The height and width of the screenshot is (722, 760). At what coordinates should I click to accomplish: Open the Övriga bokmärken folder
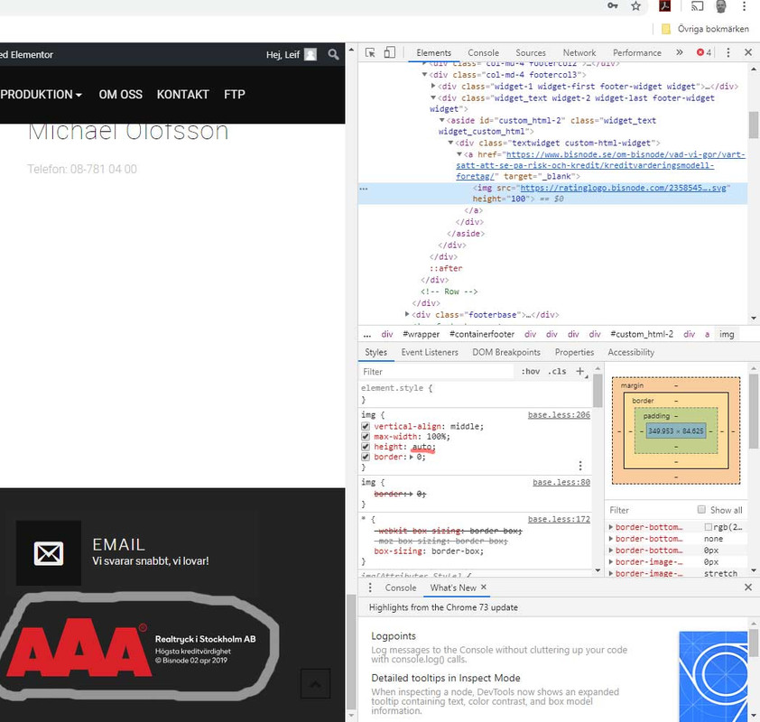[x=705, y=29]
